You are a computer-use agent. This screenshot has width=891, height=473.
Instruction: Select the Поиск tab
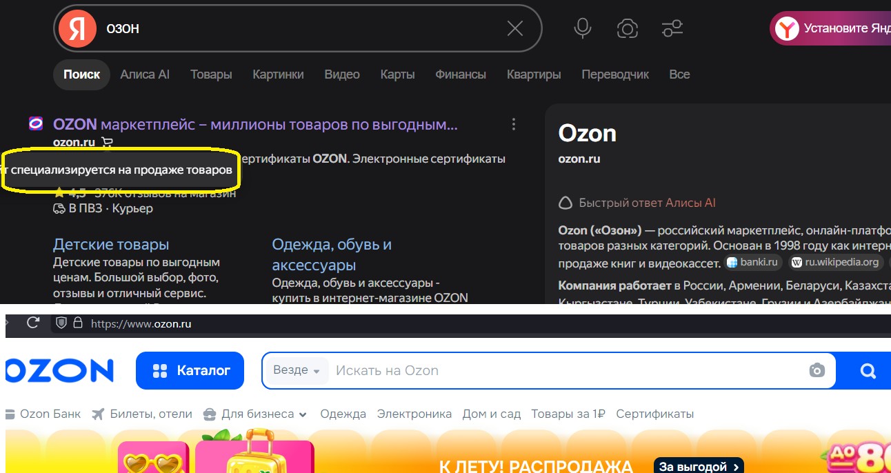(x=81, y=74)
